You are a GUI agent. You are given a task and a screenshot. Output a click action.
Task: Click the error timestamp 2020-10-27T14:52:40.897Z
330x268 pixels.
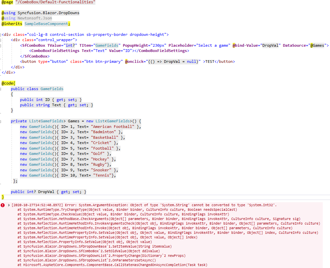pos(37,205)
